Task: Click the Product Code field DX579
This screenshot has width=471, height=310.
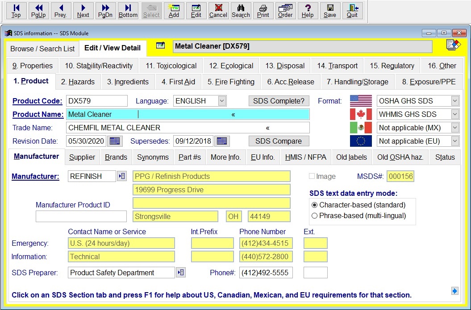Action: 97,101
